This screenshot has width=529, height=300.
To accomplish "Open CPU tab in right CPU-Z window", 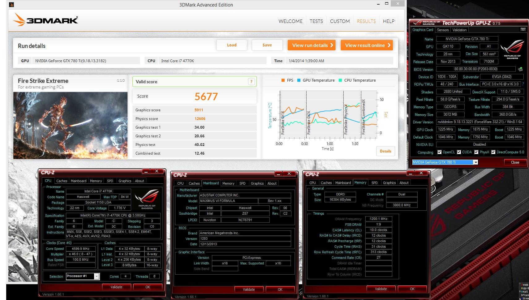I will click(x=312, y=183).
